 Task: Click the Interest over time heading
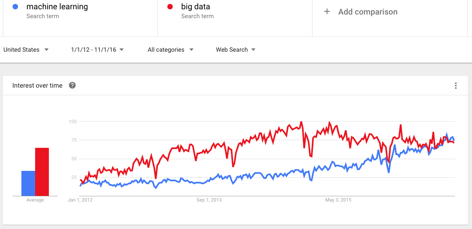pos(37,86)
